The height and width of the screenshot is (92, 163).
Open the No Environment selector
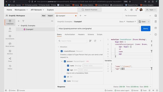(138, 16)
